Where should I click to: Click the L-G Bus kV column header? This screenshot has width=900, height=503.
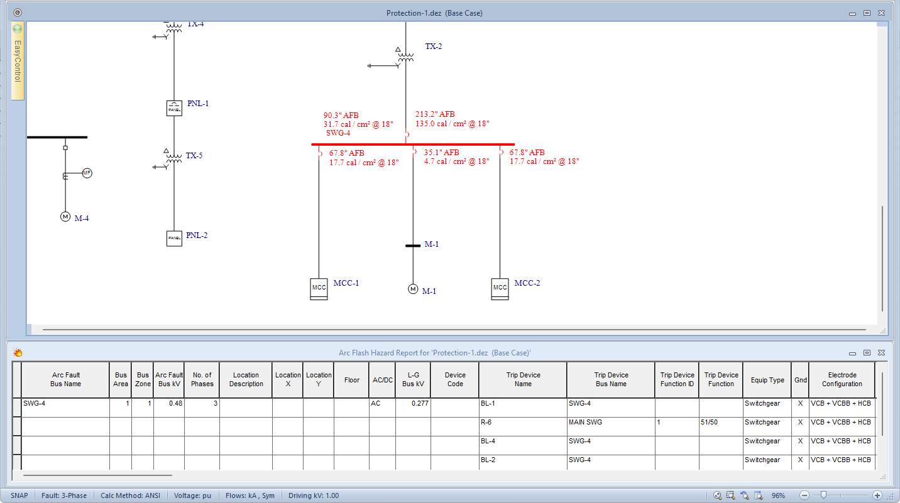413,379
